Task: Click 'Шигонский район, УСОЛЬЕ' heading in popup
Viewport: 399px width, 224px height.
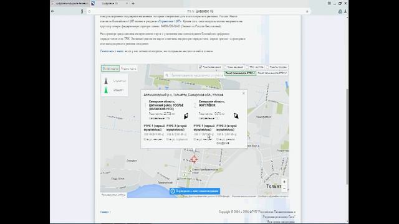Action: [x=166, y=105]
